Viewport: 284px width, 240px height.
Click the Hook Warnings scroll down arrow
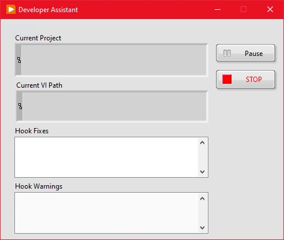[x=202, y=228]
